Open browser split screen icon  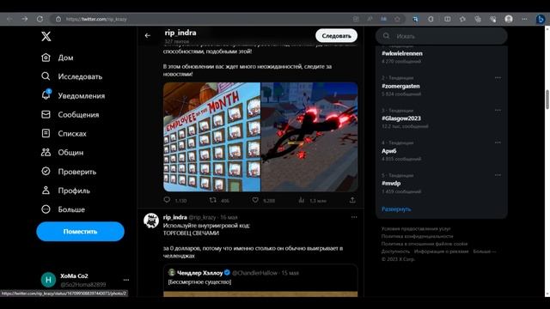tap(447, 19)
